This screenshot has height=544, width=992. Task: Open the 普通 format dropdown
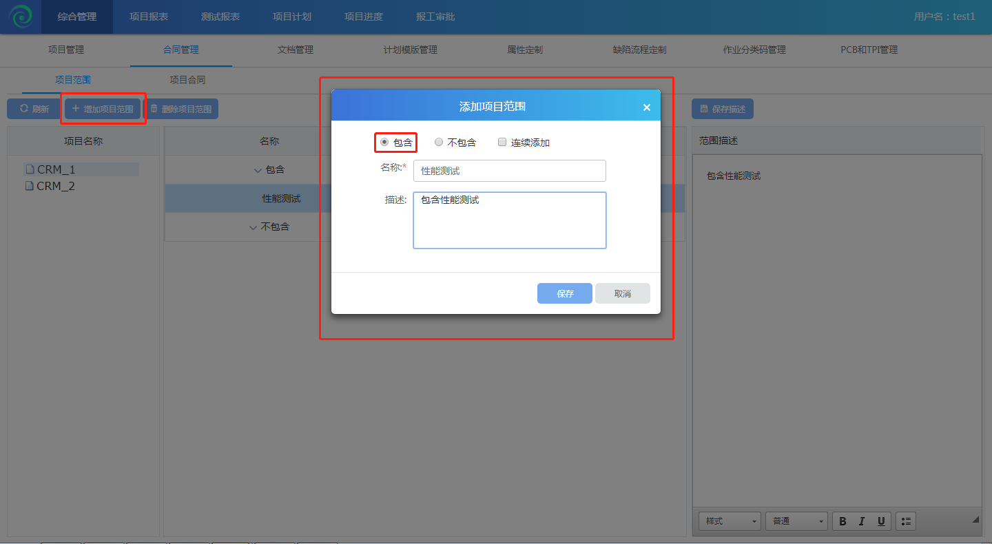[796, 521]
